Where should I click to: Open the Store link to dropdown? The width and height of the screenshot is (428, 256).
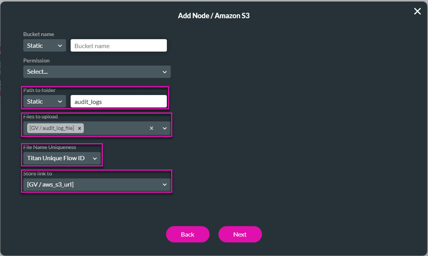tap(96, 184)
